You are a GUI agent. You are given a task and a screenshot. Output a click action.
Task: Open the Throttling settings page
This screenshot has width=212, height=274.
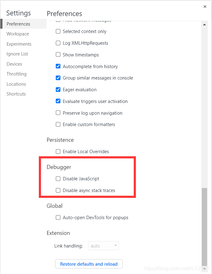tap(16, 74)
